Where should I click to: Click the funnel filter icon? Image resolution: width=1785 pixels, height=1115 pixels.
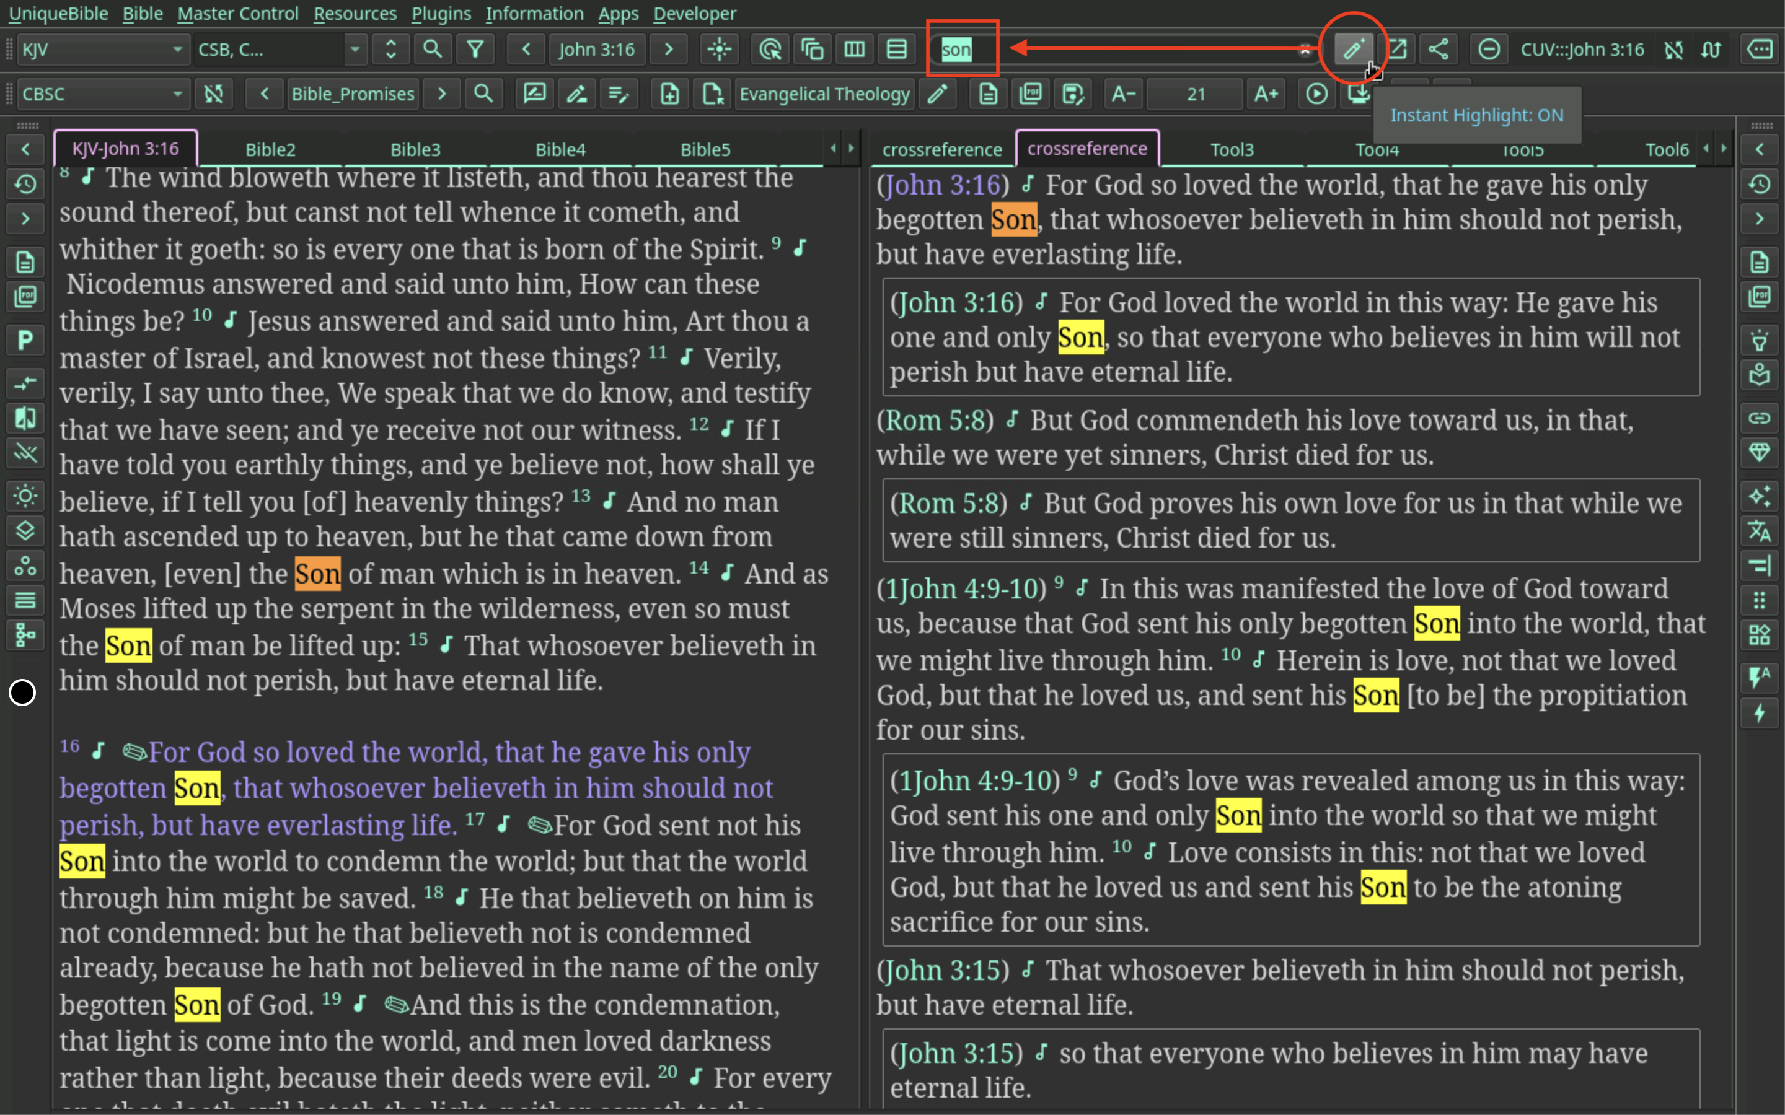click(475, 50)
